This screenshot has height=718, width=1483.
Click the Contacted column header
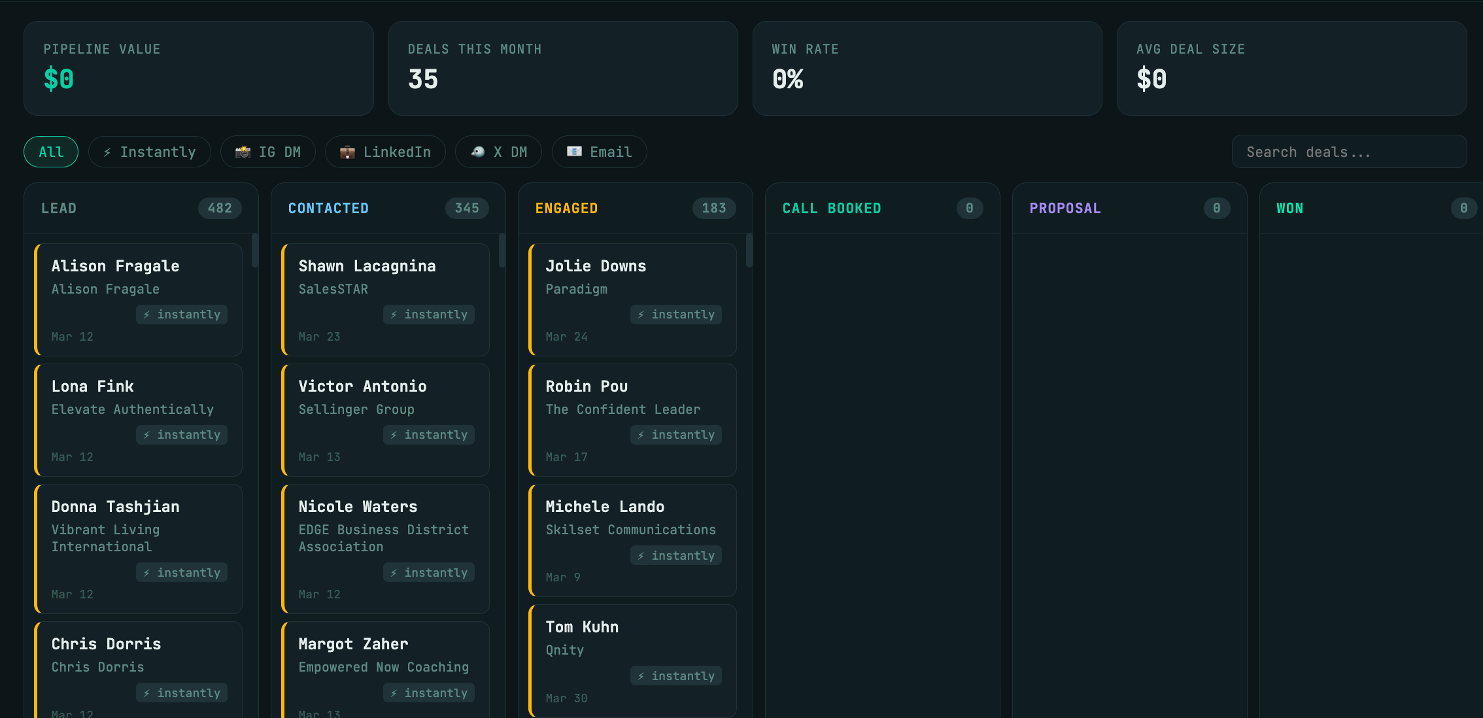coord(328,209)
